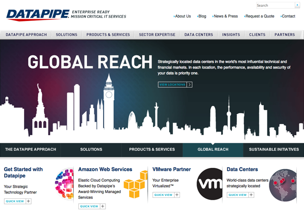
Task: Click 'Your Enterprise Virtualized' text
Action: pos(165,183)
